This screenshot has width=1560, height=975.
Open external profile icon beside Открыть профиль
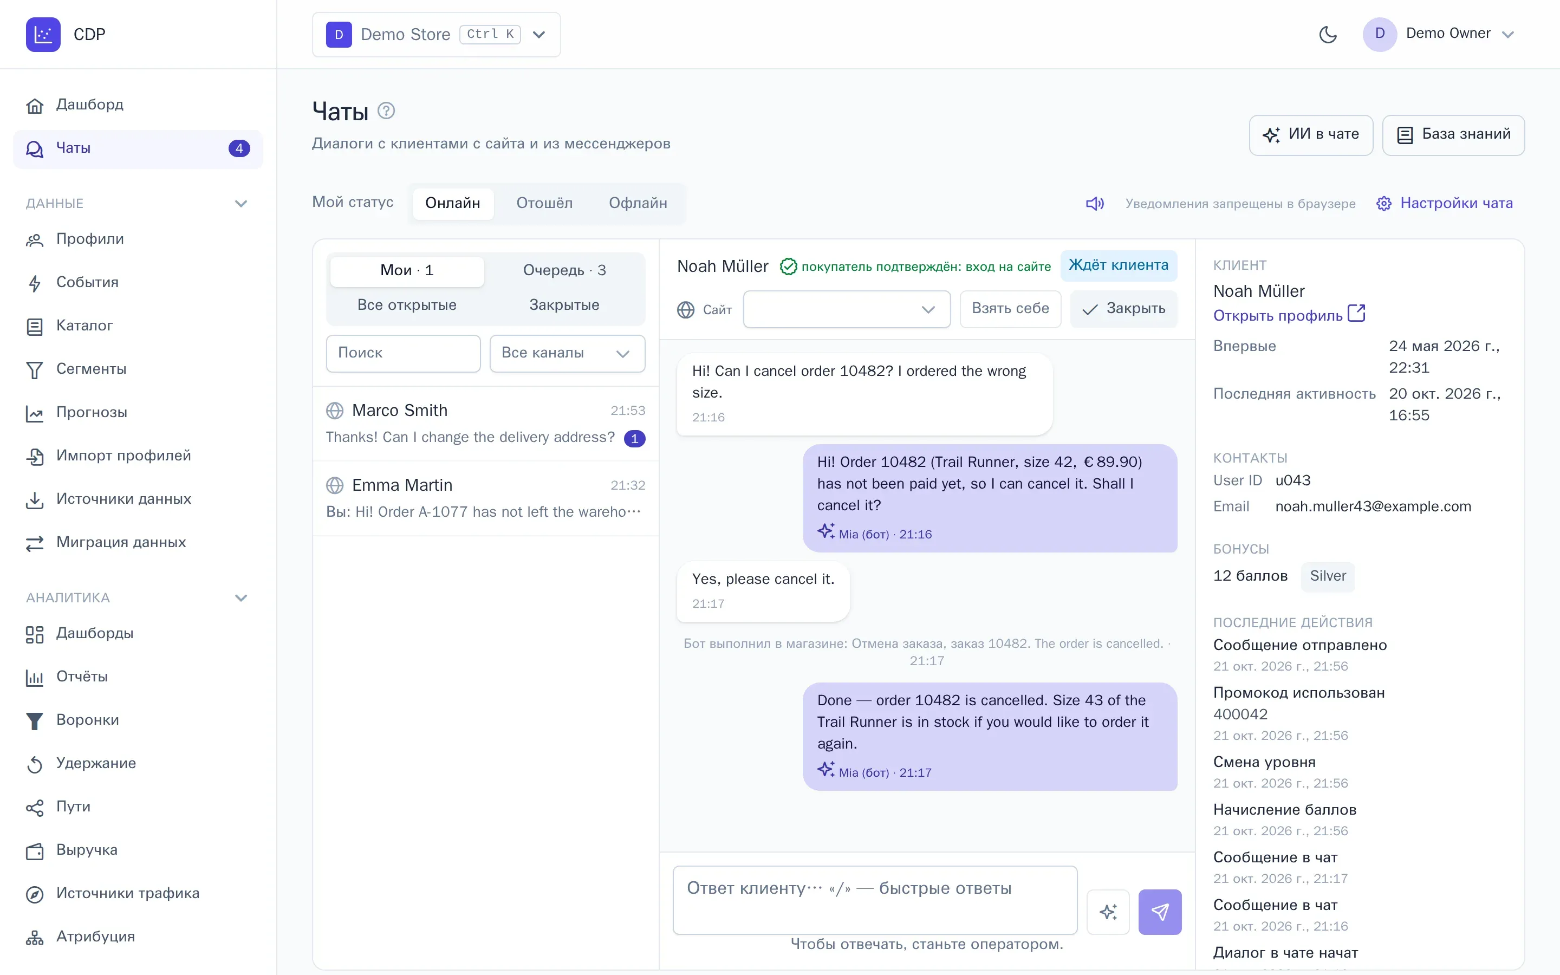[x=1357, y=314]
